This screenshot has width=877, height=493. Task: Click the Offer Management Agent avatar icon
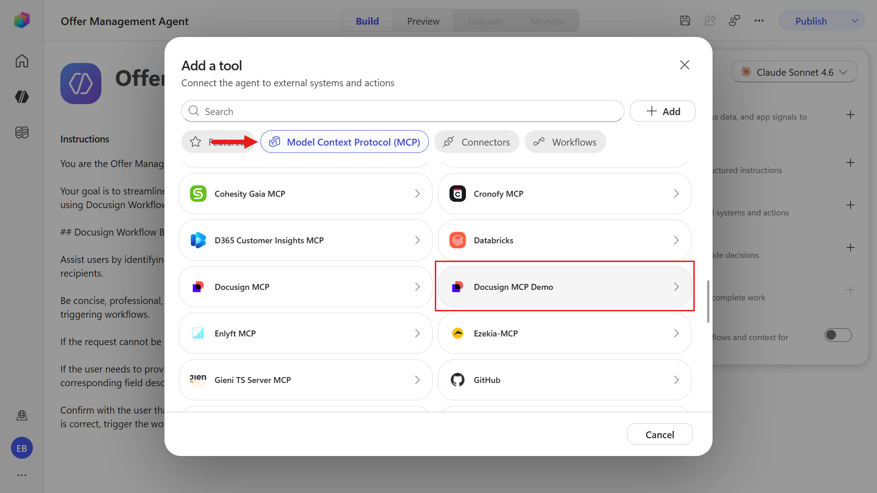click(x=81, y=84)
